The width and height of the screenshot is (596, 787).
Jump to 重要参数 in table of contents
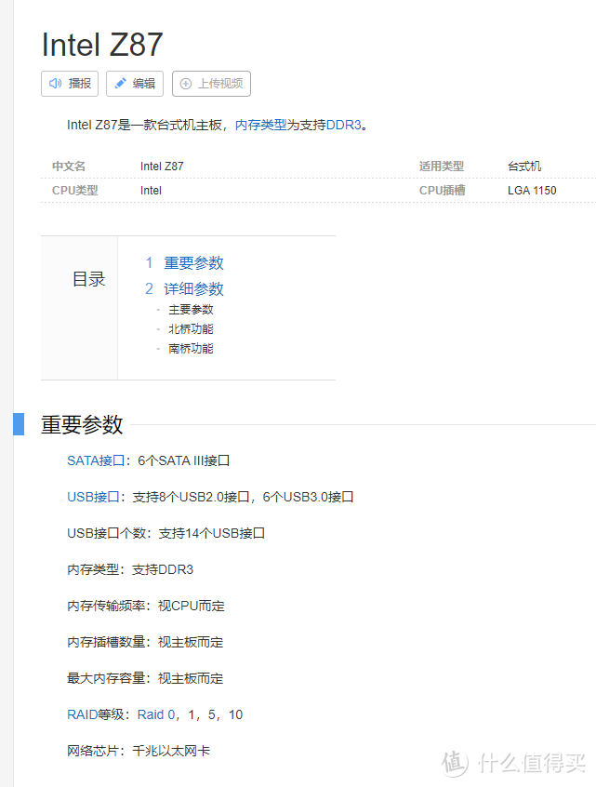[x=193, y=263]
